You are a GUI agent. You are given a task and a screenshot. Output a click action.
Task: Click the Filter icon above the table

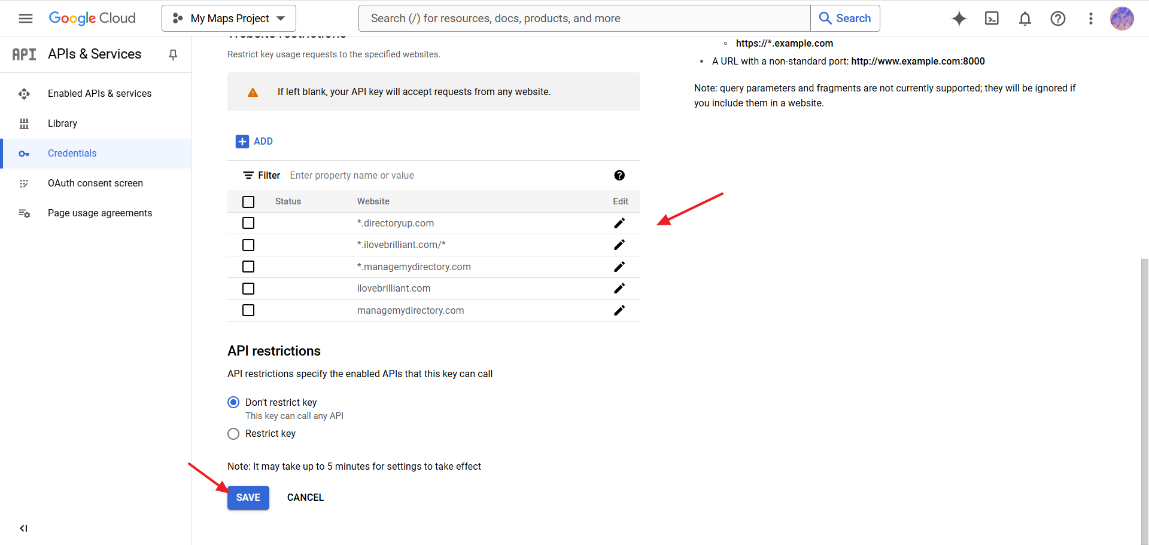point(248,175)
